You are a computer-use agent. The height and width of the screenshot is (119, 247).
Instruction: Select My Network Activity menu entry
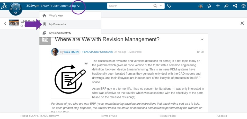click(70, 33)
